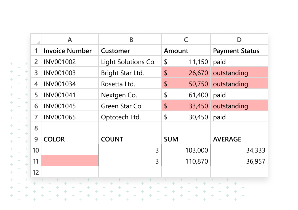Click the select-all triangle corner button
Screen dimensions: 298x210
click(36, 39)
